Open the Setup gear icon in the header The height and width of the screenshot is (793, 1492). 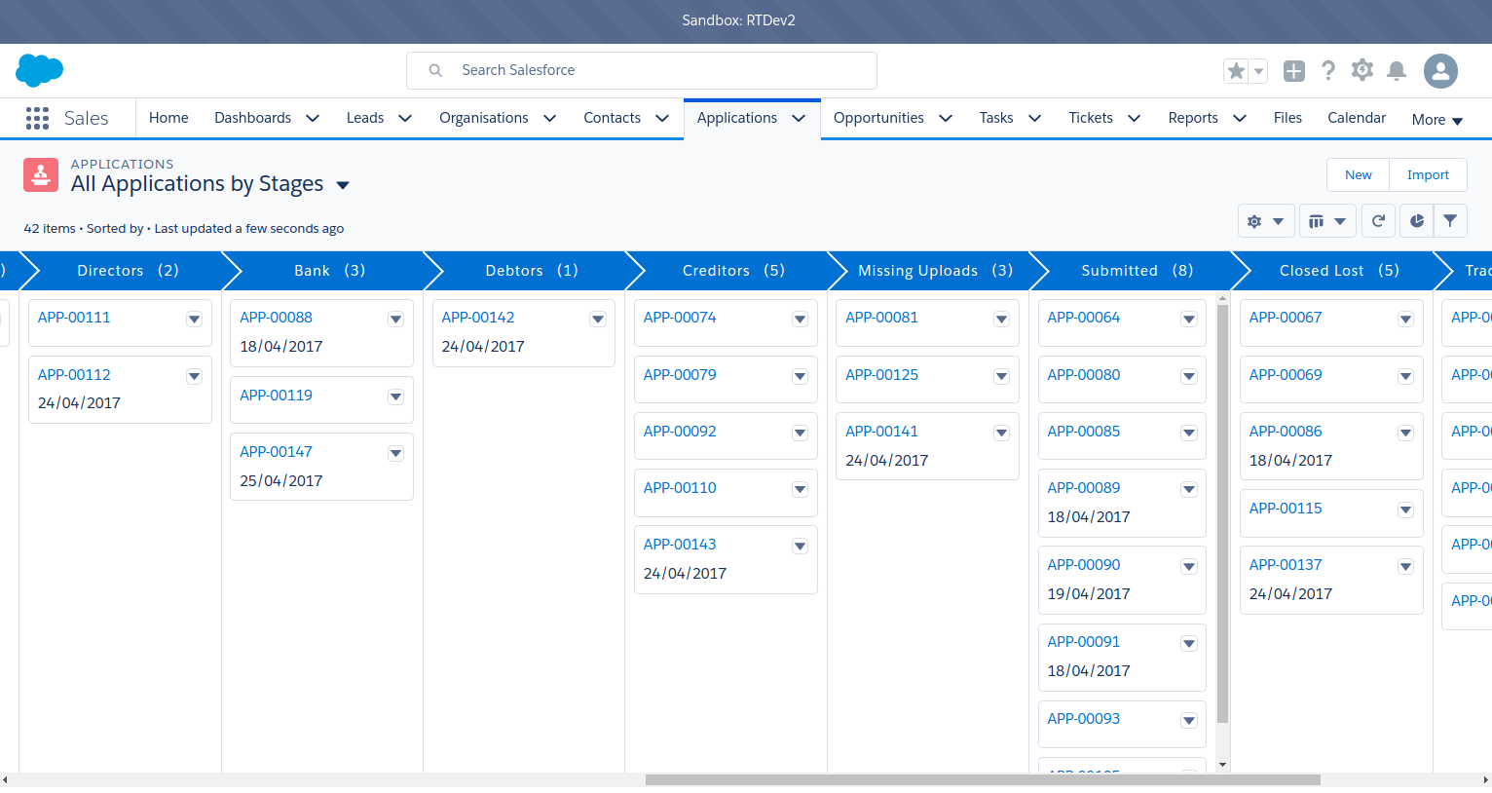point(1362,70)
